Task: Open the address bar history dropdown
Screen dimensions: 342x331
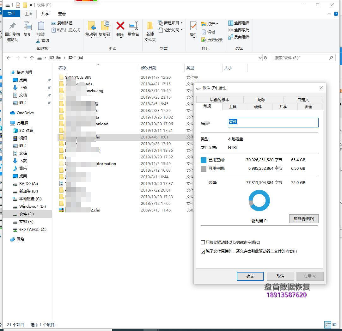Action: (260, 58)
